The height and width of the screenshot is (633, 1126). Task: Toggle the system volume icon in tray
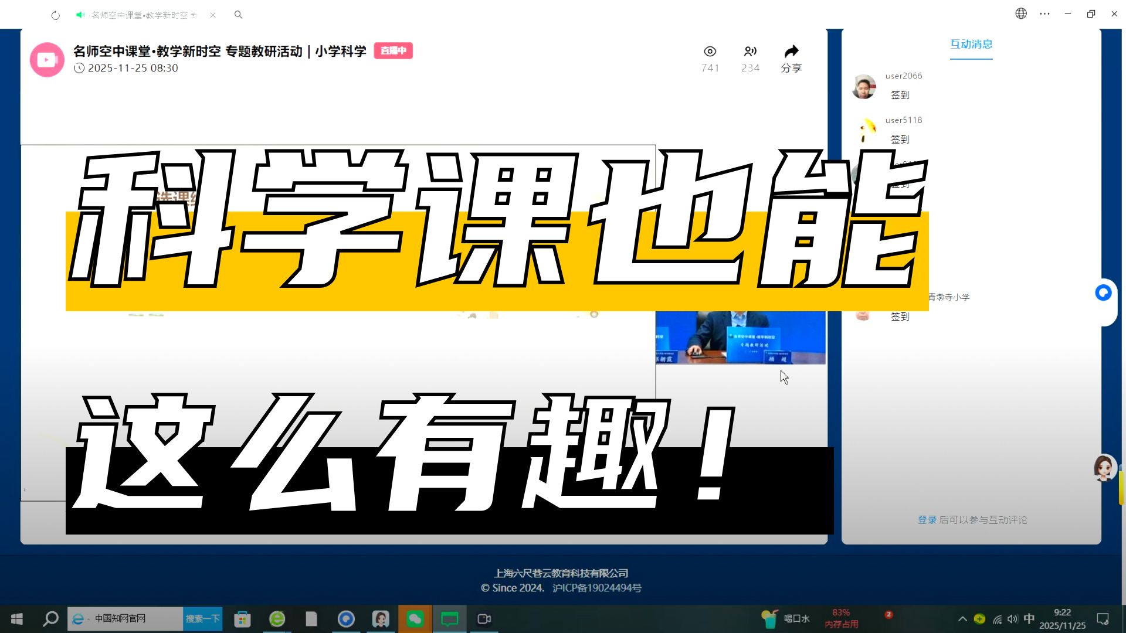1013,619
